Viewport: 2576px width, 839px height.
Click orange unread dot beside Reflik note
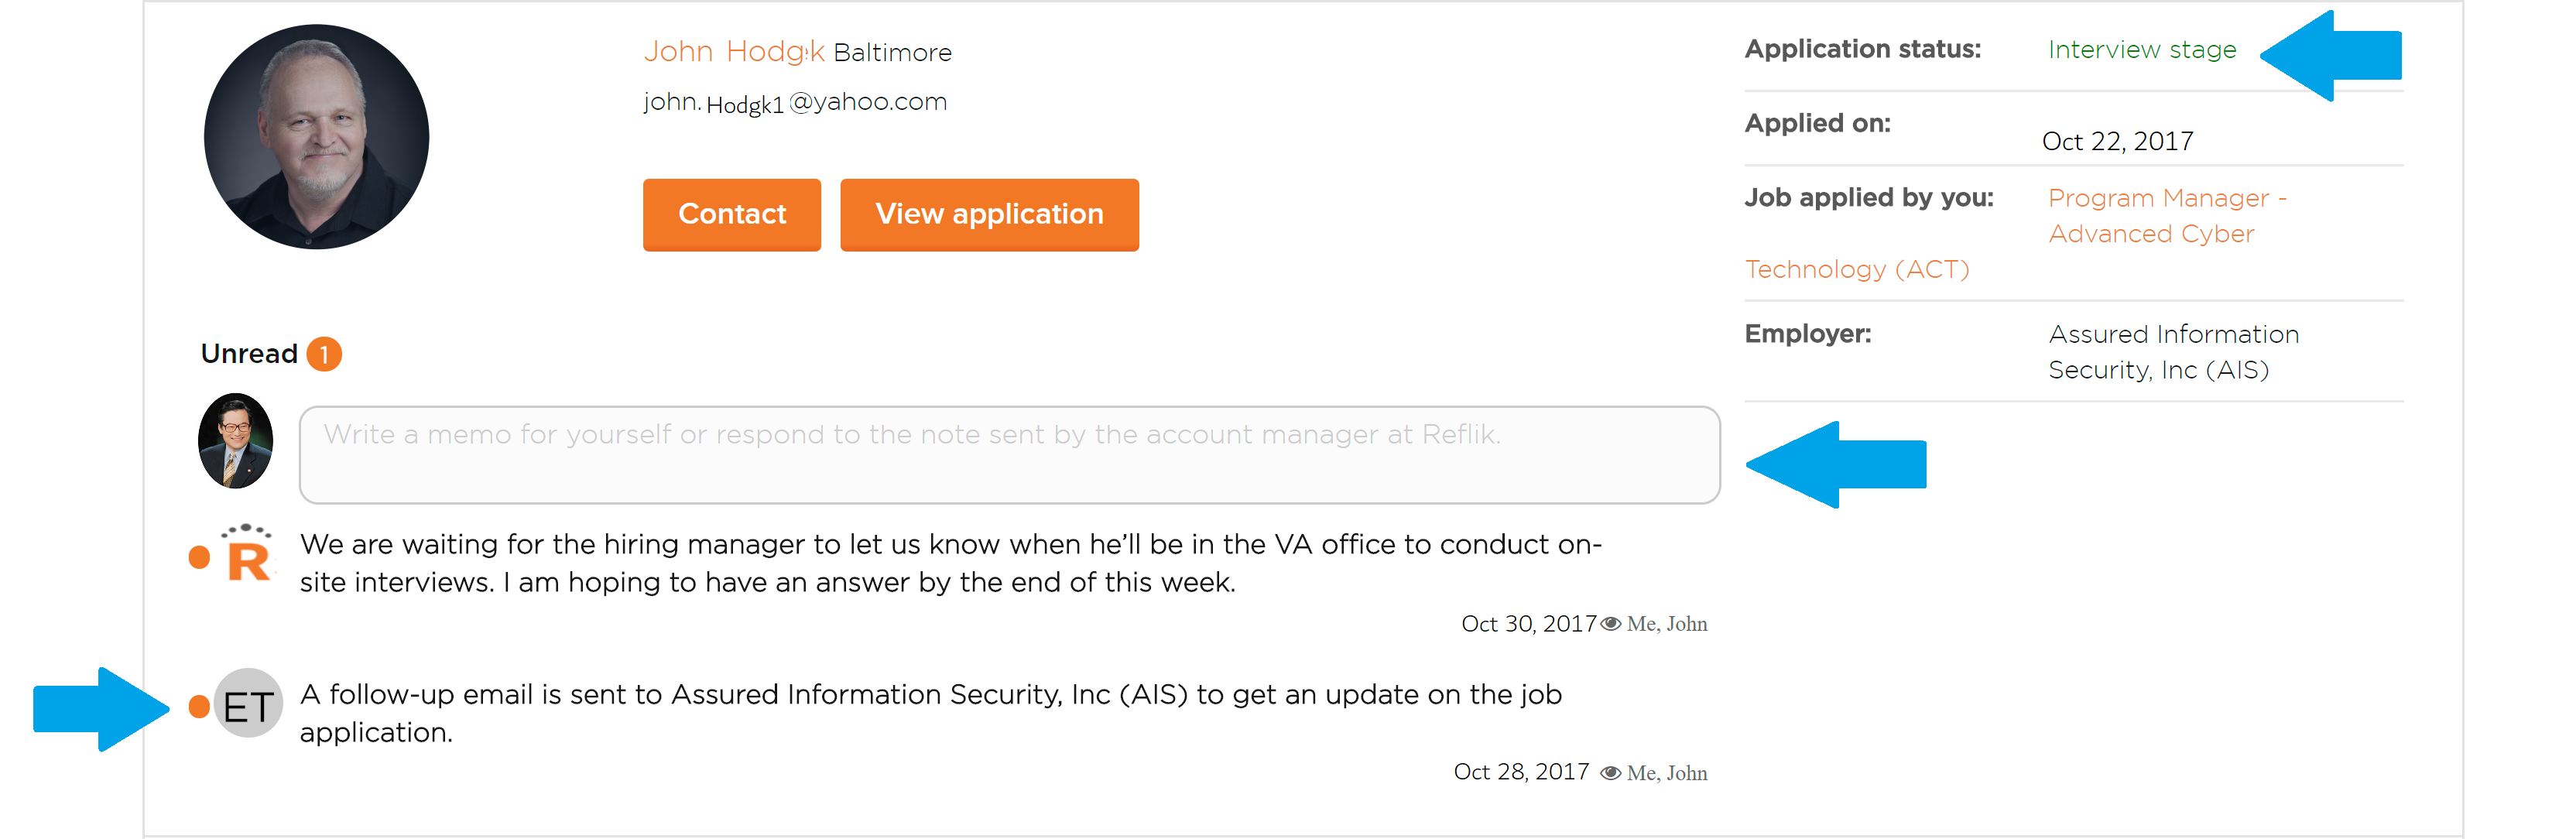point(199,557)
